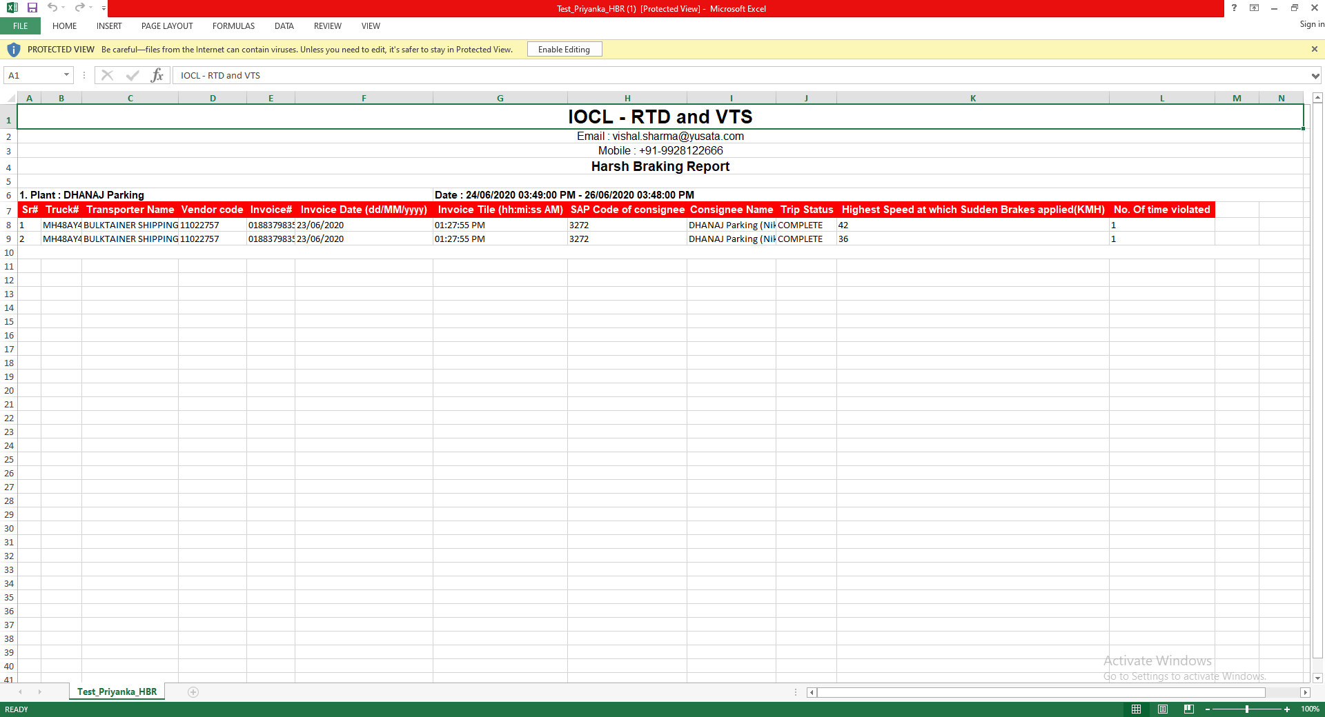The height and width of the screenshot is (717, 1325).
Task: Open Ribbon Display Options icon
Action: [1255, 8]
